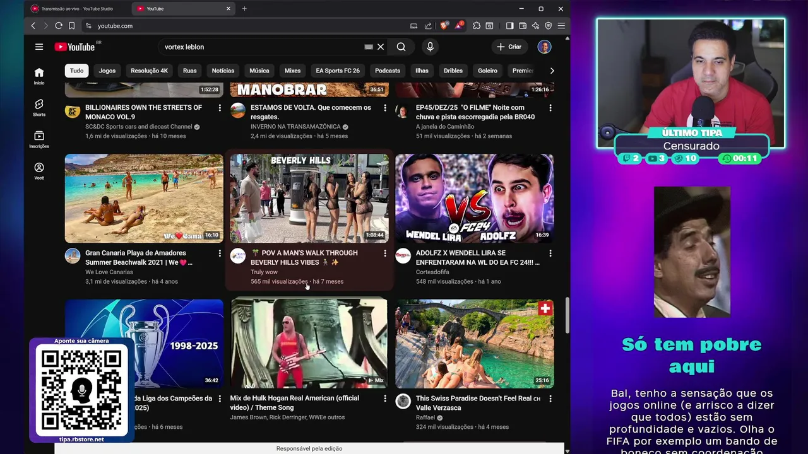808x454 pixels.
Task: Click the YouTube logo
Action: 74,47
